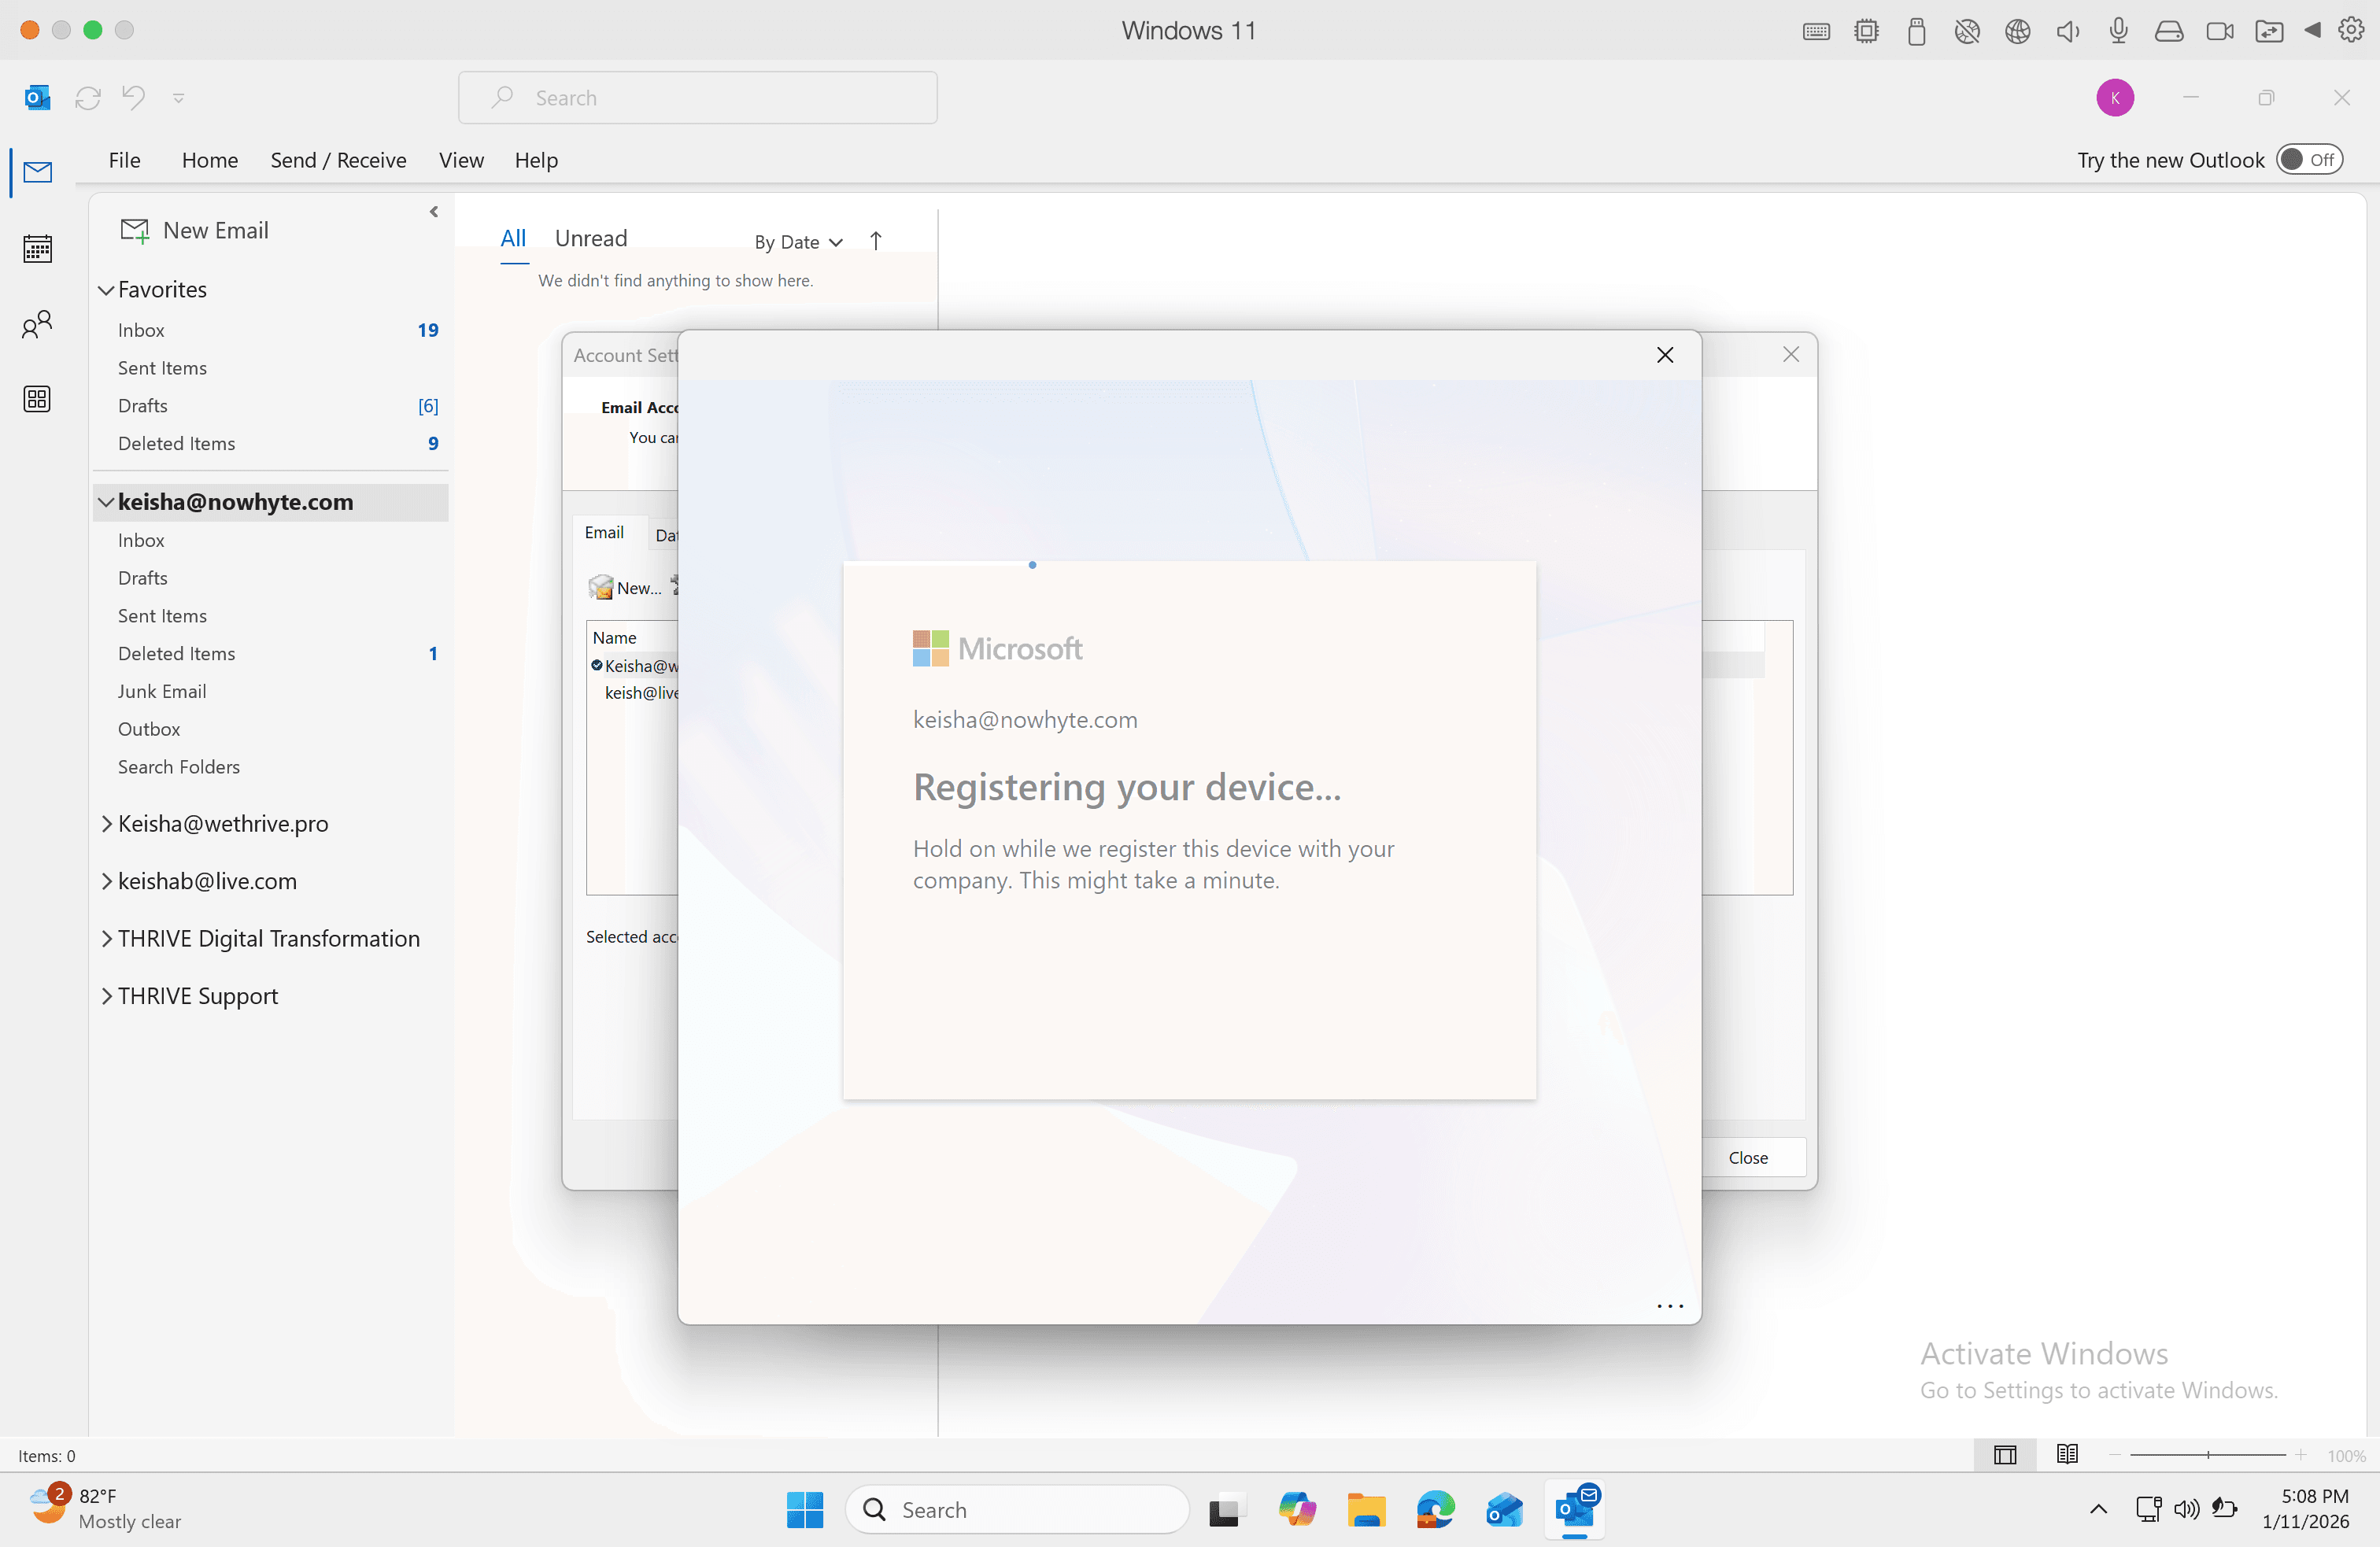Viewport: 2380px width, 1547px height.
Task: Adjust the zoom slider in the status bar
Action: (2207, 1455)
